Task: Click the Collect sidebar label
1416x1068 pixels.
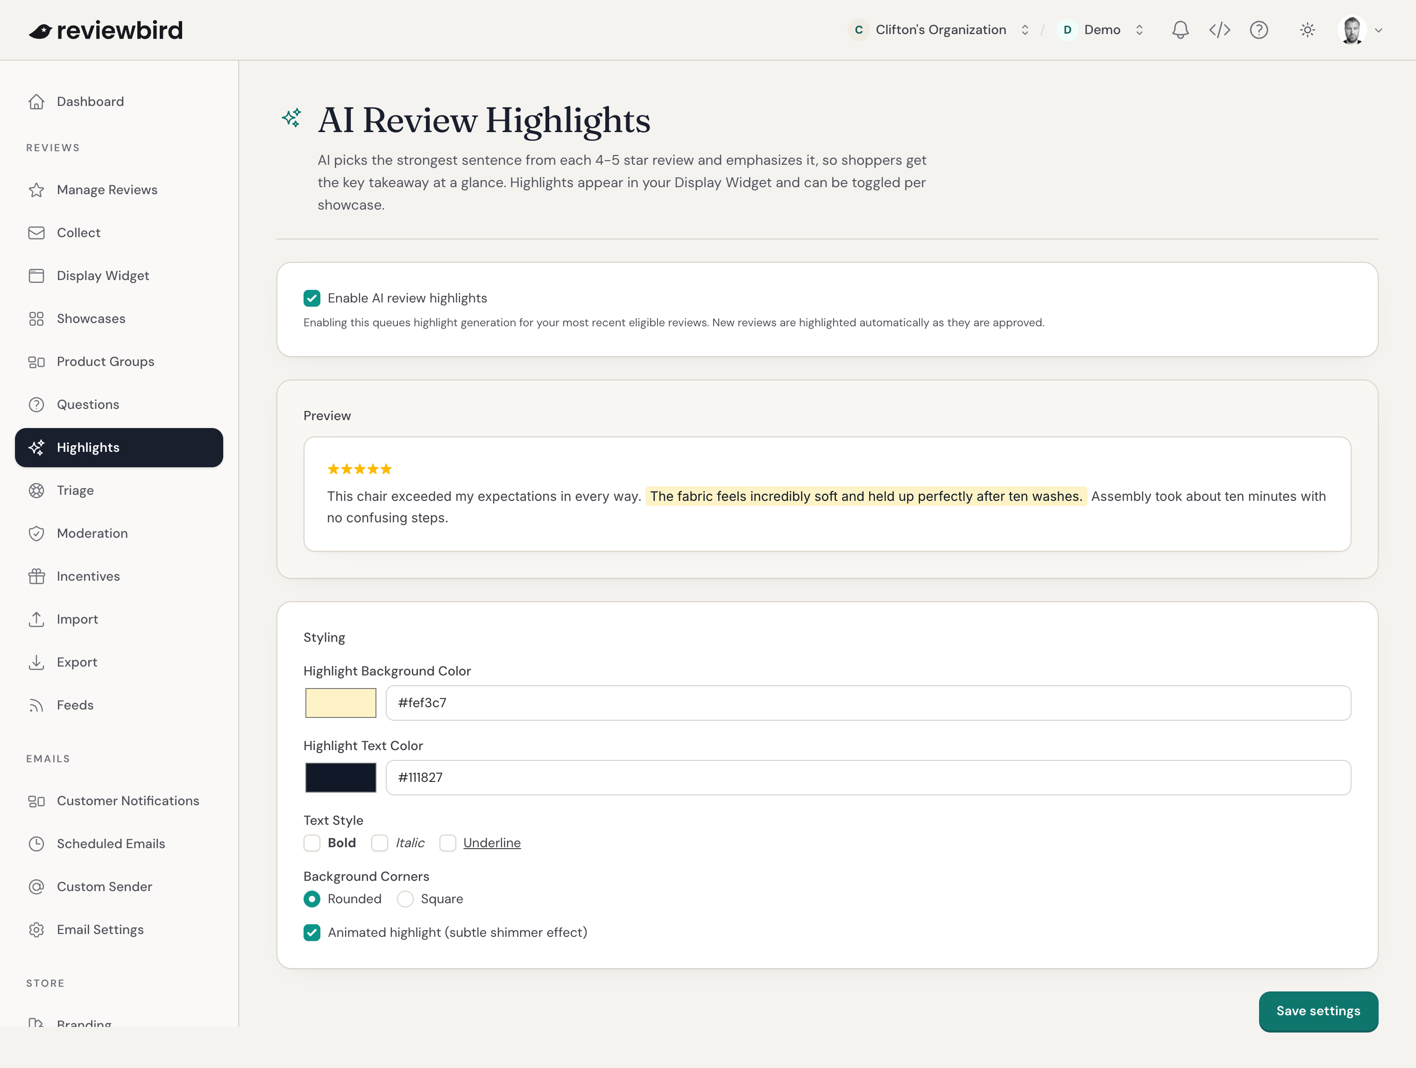Action: point(79,233)
